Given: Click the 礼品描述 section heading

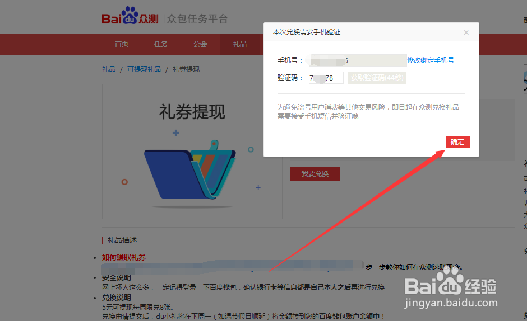Looking at the screenshot, I should point(122,240).
